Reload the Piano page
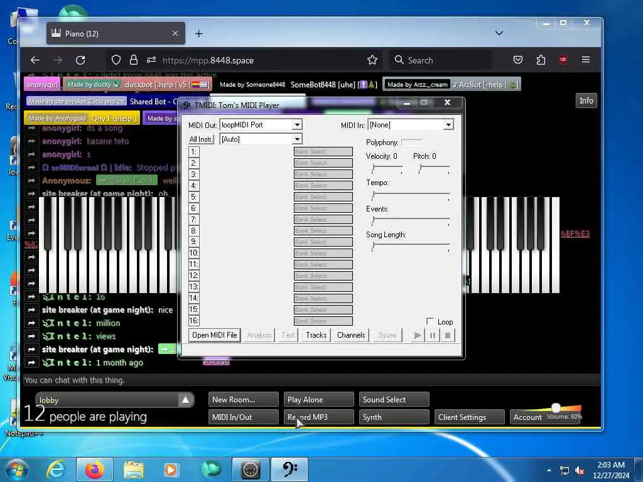Screen dimensions: 643x482 click(x=80, y=60)
